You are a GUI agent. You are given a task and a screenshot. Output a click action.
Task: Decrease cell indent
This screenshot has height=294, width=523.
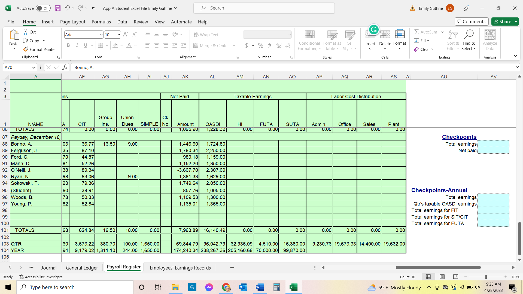point(175,45)
